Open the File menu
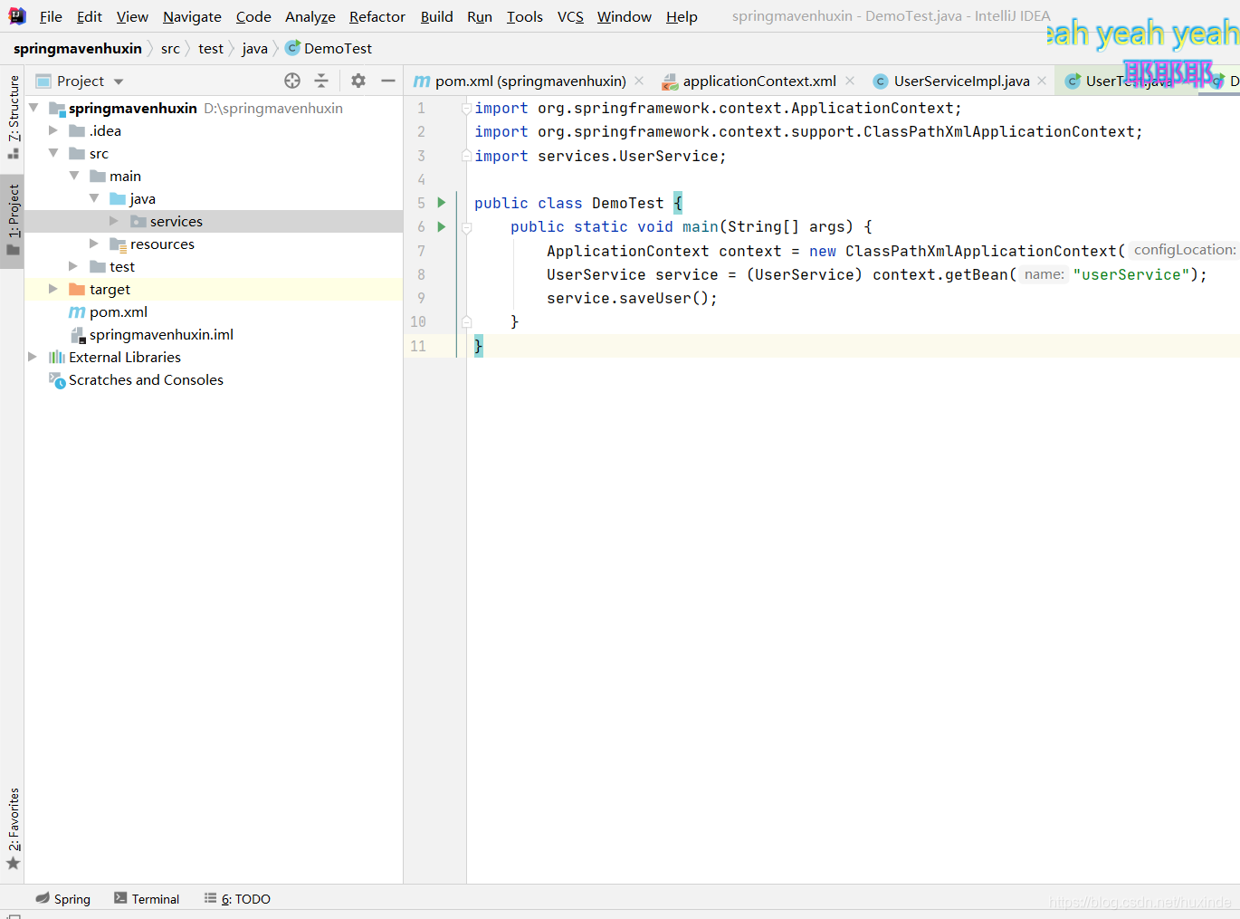This screenshot has height=919, width=1240. click(51, 16)
